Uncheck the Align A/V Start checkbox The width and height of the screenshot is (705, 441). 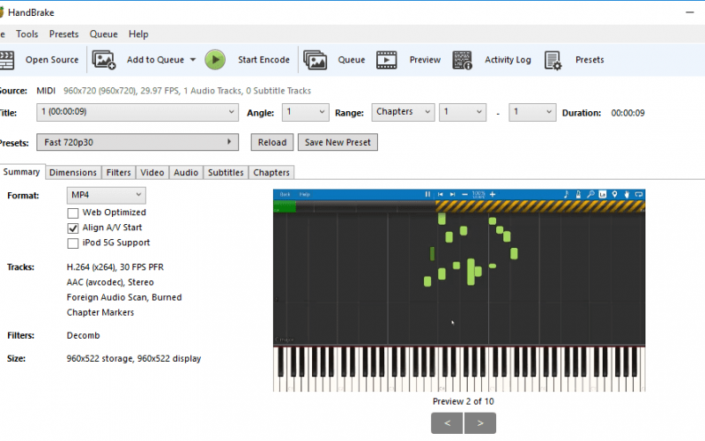click(73, 228)
